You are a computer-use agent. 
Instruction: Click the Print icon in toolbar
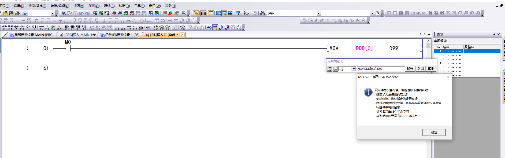[x=17, y=13]
